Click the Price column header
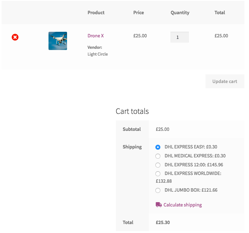The height and width of the screenshot is (233, 249). click(x=139, y=13)
